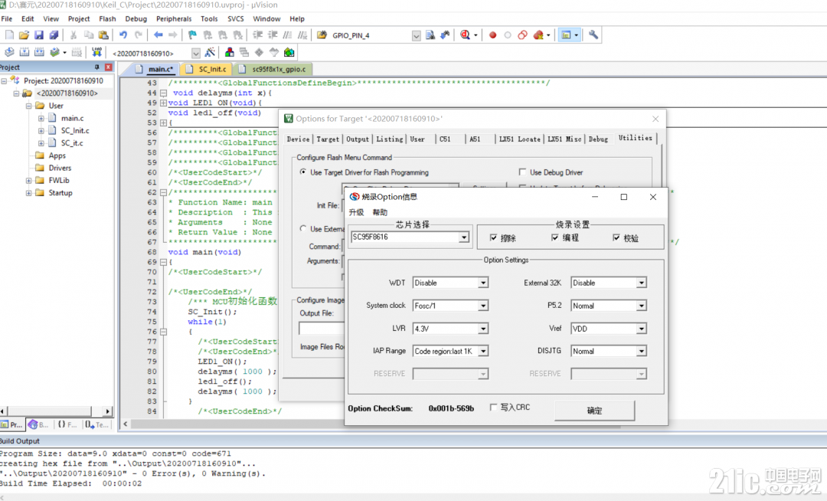Toggle the window layout icon

(x=566, y=35)
